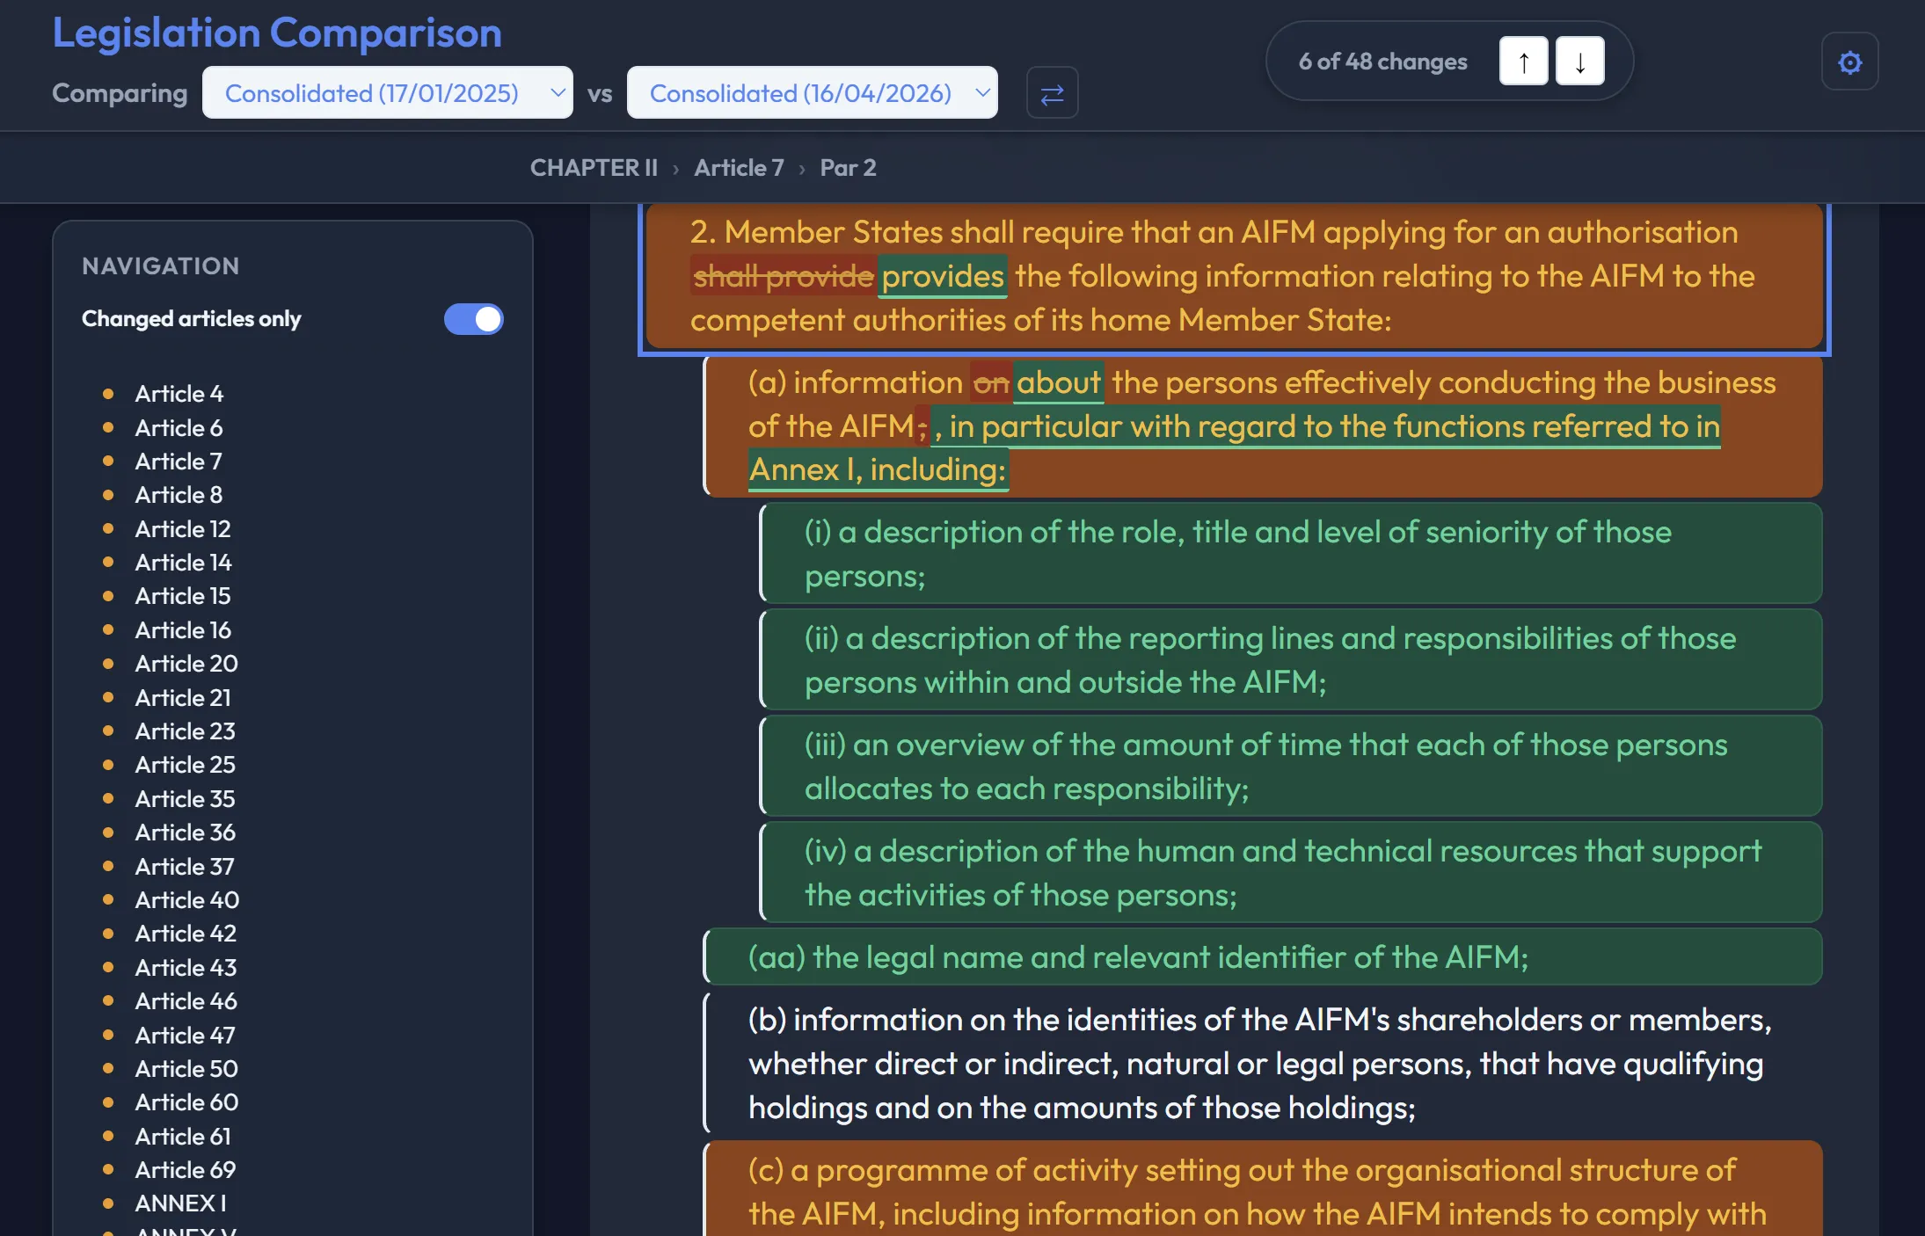The width and height of the screenshot is (1925, 1236).
Task: Click Par 2 in the breadcrumb
Action: (847, 167)
